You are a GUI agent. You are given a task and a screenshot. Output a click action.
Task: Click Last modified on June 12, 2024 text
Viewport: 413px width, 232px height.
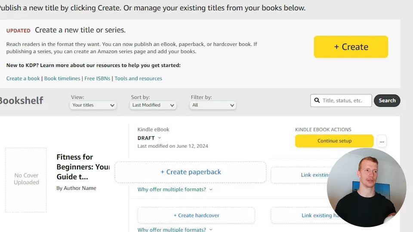click(173, 146)
